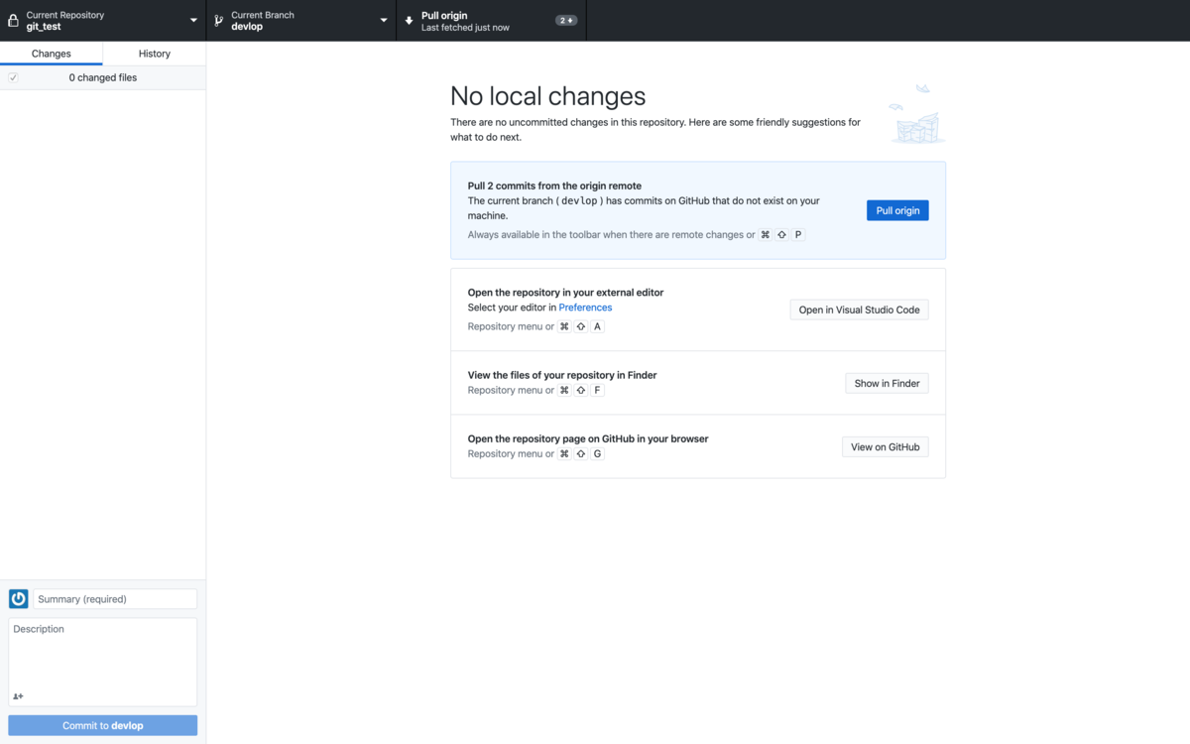Click the Commit to devlop button
This screenshot has height=744, width=1190.
coord(103,725)
